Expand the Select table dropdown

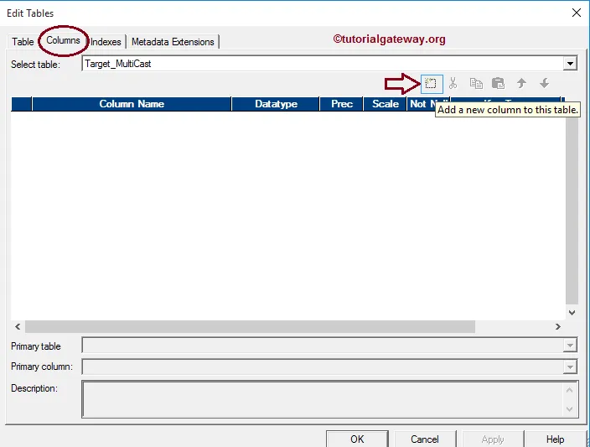[x=570, y=63]
